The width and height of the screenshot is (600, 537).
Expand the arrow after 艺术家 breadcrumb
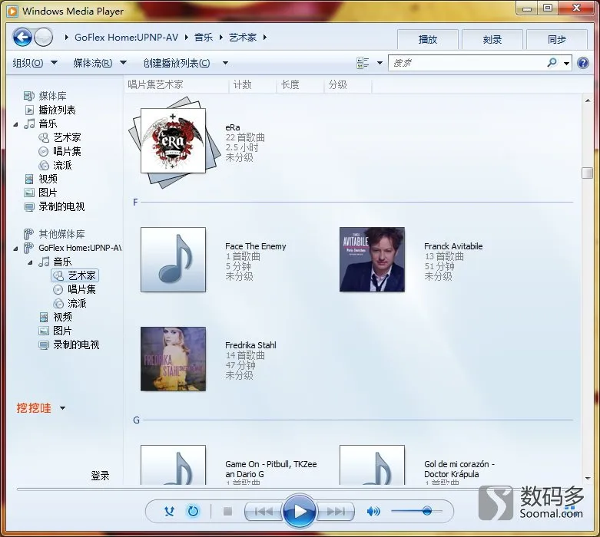click(x=265, y=37)
